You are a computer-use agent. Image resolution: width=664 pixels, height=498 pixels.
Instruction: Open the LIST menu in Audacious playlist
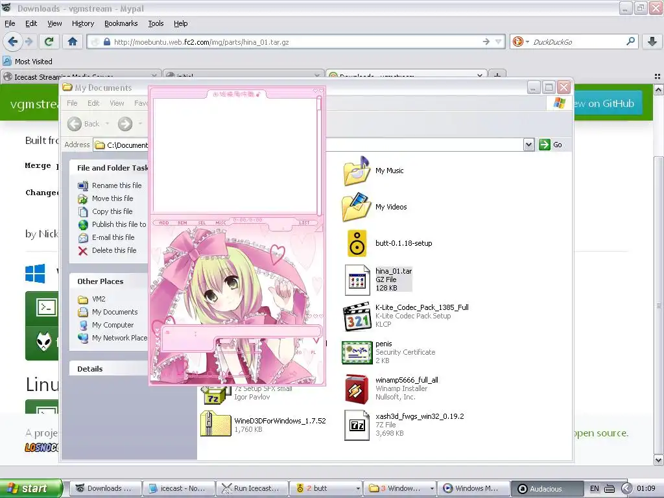point(304,223)
